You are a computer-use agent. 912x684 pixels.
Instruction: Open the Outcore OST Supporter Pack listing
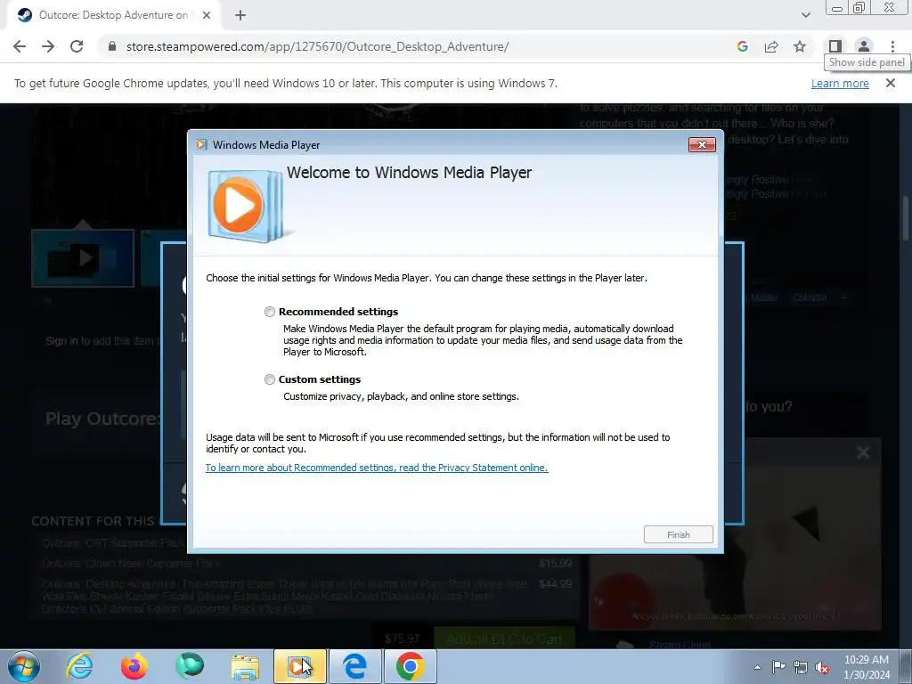113,542
